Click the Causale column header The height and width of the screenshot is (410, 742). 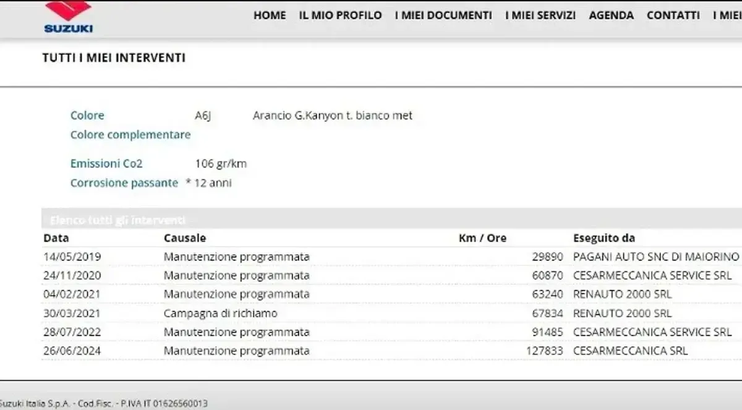click(185, 238)
